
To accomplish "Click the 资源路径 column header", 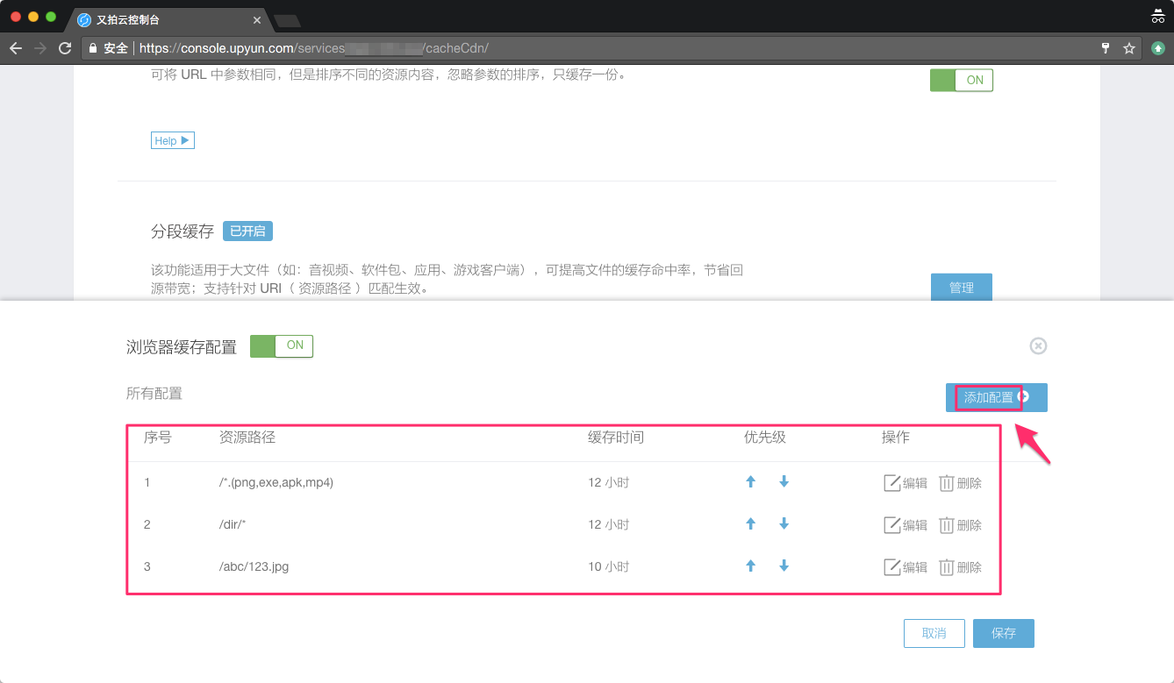I will pyautogui.click(x=247, y=437).
